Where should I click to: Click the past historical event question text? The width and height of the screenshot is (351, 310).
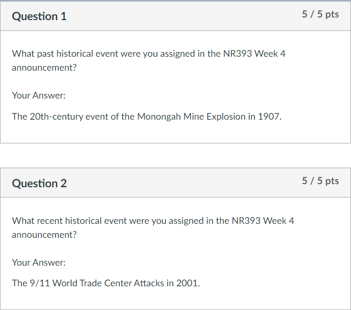point(148,54)
